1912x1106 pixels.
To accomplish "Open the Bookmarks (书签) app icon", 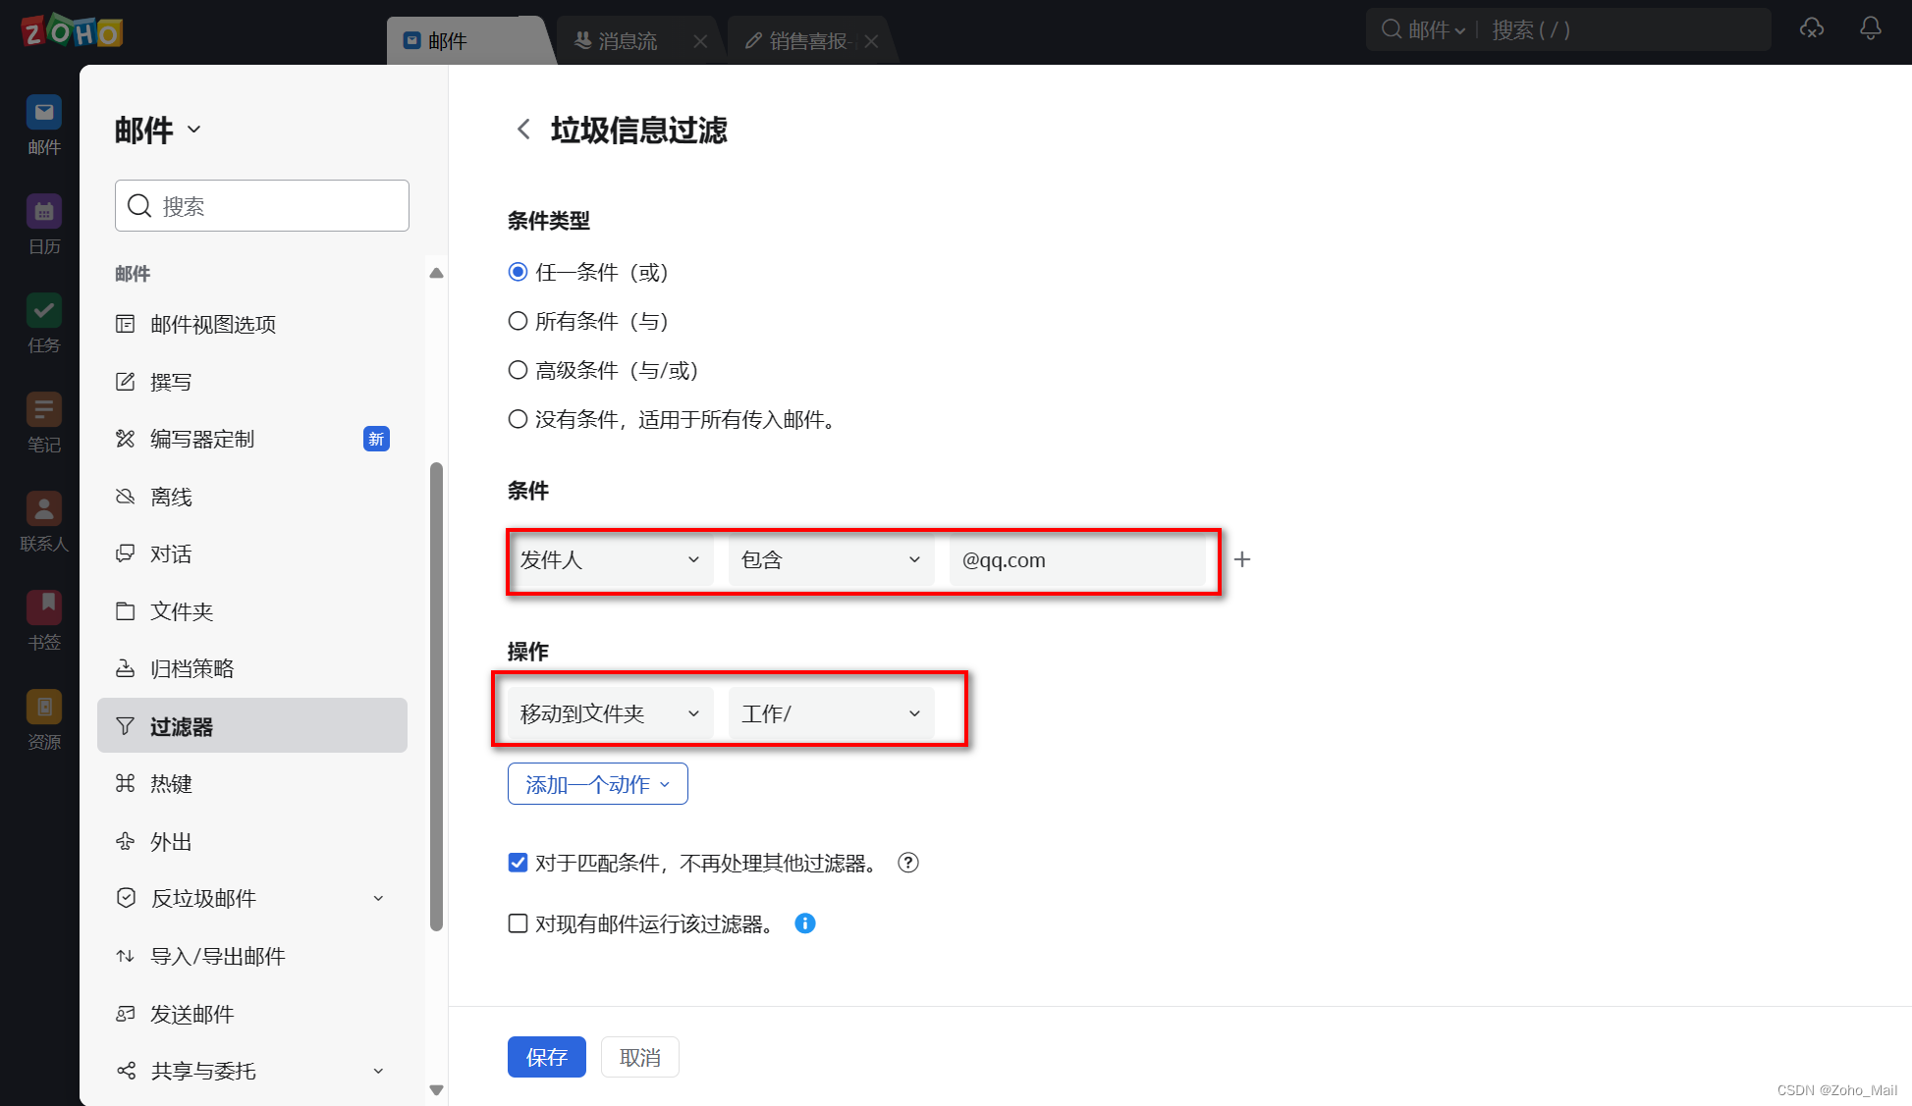I will click(44, 608).
